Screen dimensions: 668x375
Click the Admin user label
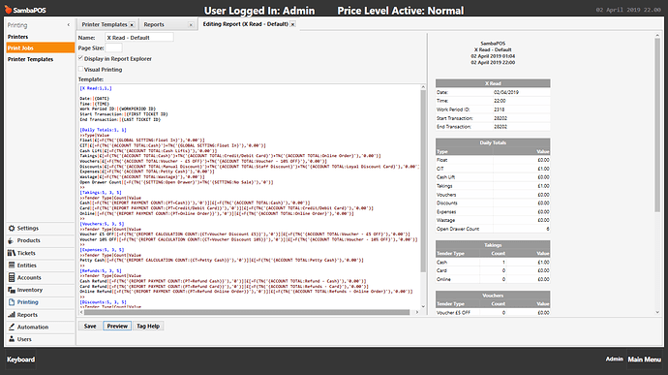point(614,359)
